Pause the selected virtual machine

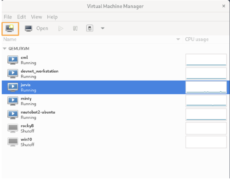pyautogui.click(x=75, y=28)
